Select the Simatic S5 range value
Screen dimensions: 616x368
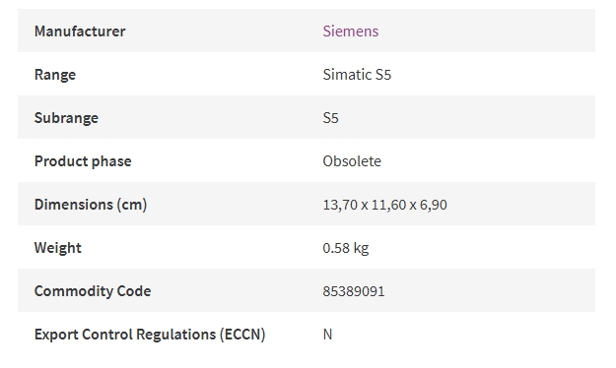coord(357,75)
